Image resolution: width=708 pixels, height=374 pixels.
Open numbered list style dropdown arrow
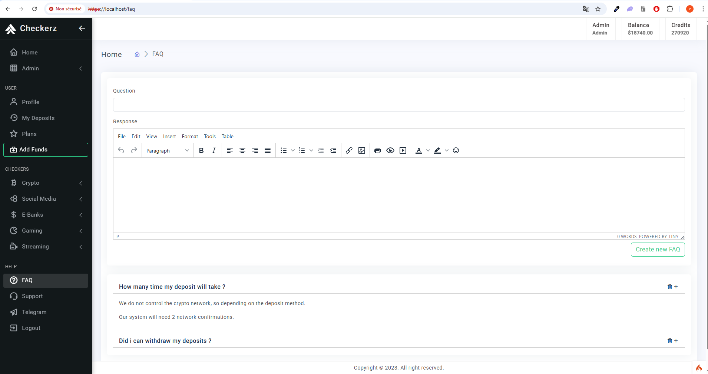click(x=311, y=150)
